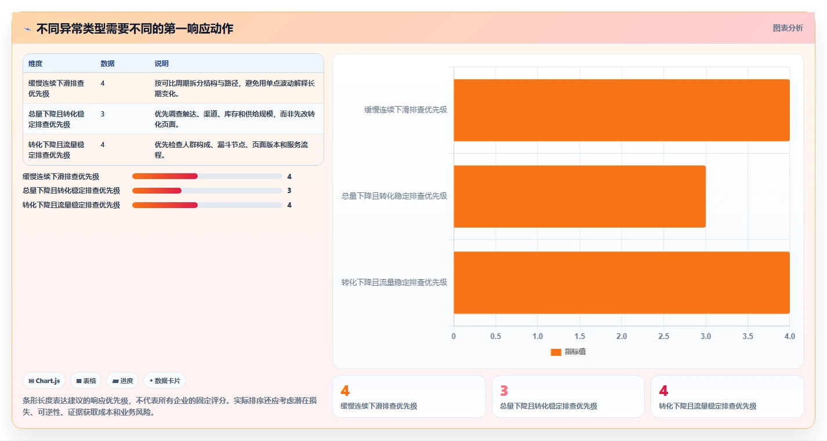The height and width of the screenshot is (441, 827).
Task: Click the 图表分析 label in the header
Action: point(788,28)
